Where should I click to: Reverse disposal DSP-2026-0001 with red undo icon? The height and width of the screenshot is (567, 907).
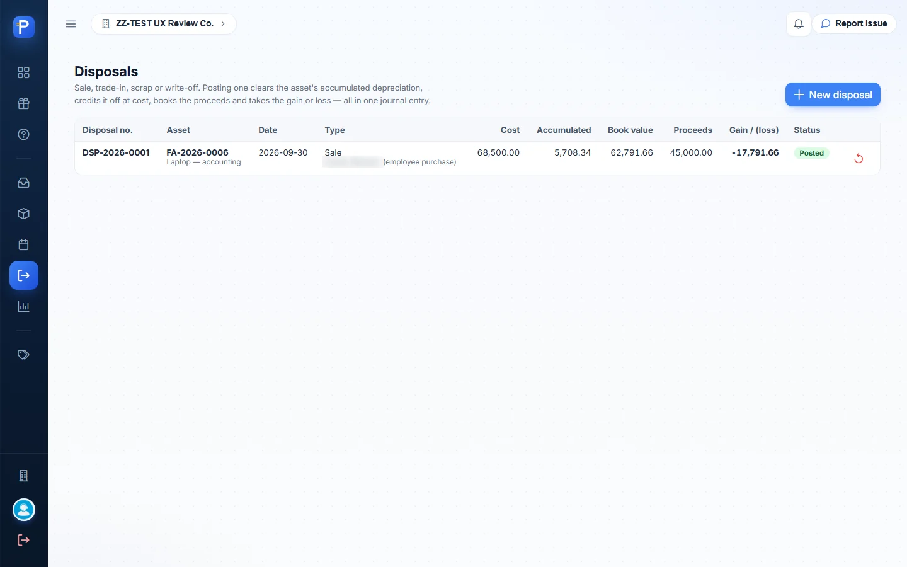[859, 158]
